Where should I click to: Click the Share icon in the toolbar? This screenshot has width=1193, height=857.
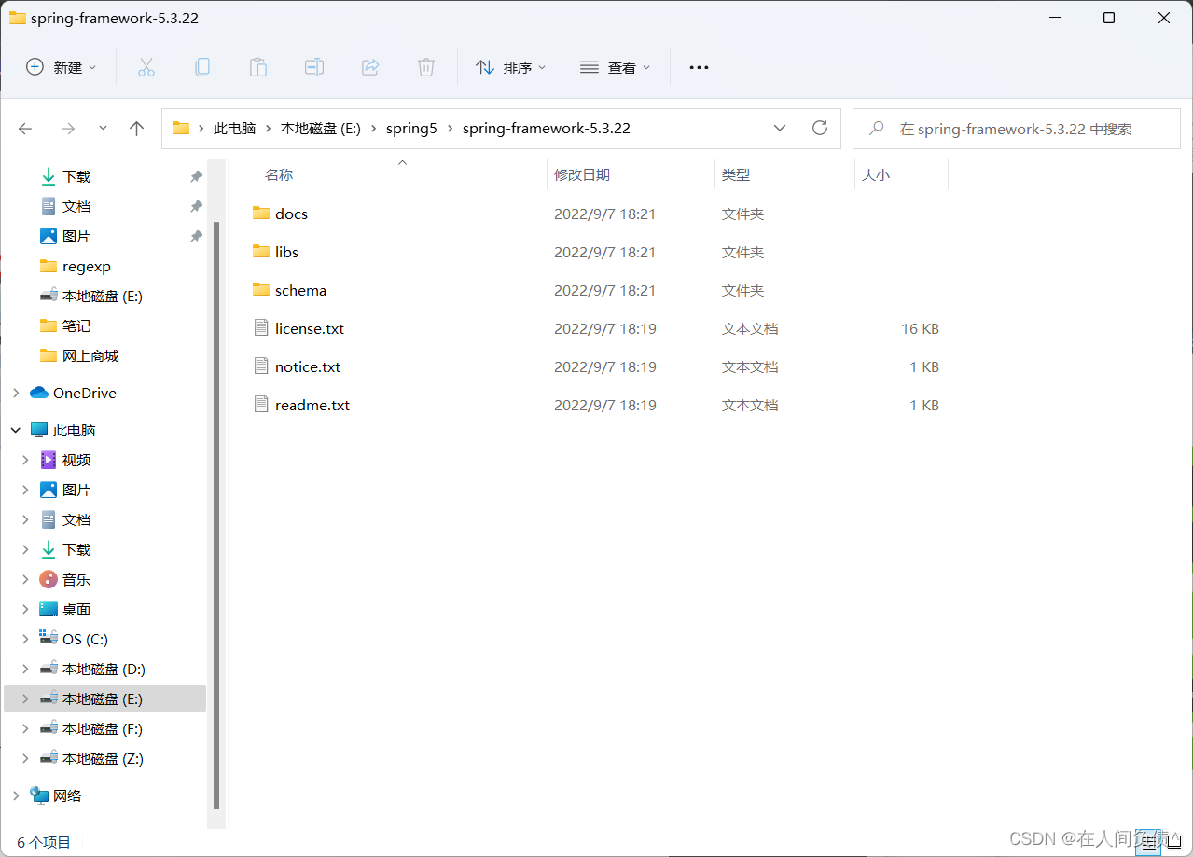pyautogui.click(x=369, y=66)
